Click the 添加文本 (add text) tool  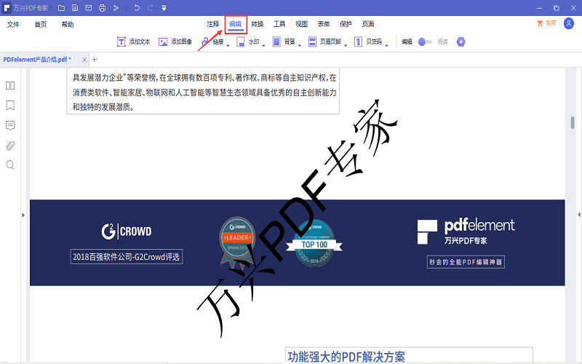pyautogui.click(x=134, y=41)
